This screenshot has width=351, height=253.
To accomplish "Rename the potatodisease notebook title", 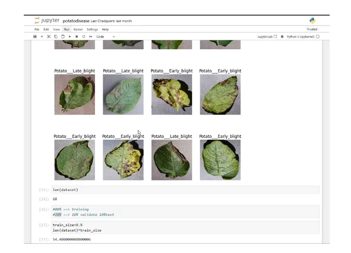I will coord(76,21).
